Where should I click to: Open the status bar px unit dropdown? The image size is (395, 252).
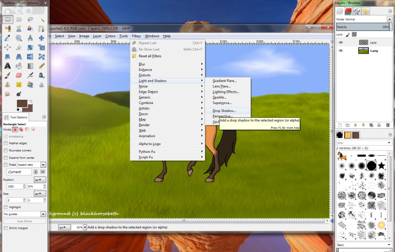[64, 227]
